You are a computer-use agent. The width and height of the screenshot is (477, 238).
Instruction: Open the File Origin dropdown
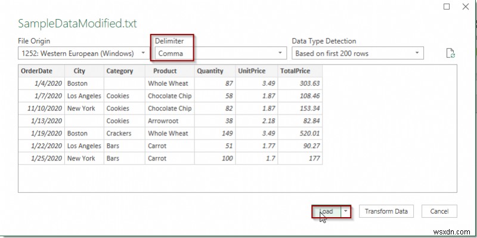click(83, 54)
